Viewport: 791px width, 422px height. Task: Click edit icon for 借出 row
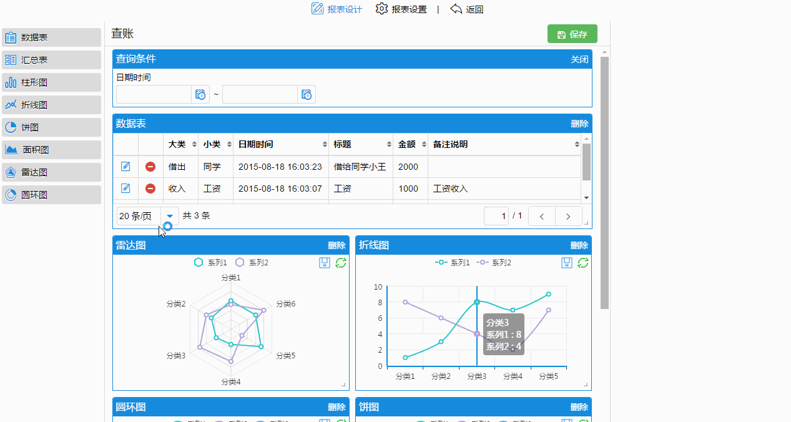point(125,166)
